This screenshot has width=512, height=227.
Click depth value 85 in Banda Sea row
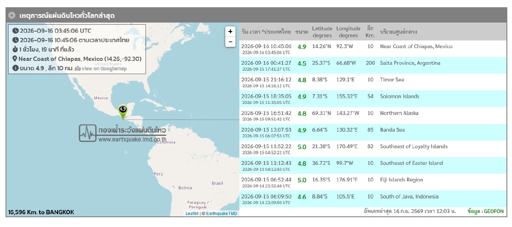coord(370,129)
